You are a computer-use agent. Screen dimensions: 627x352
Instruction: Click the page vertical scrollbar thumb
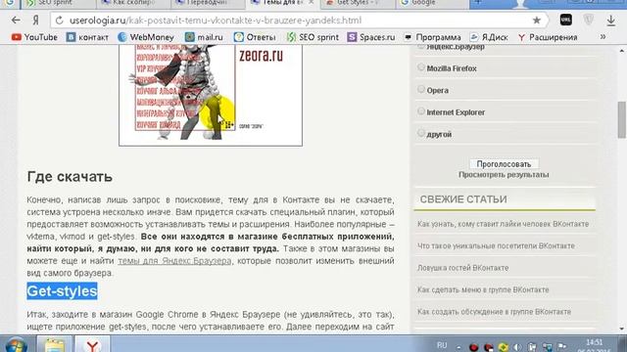point(621,119)
